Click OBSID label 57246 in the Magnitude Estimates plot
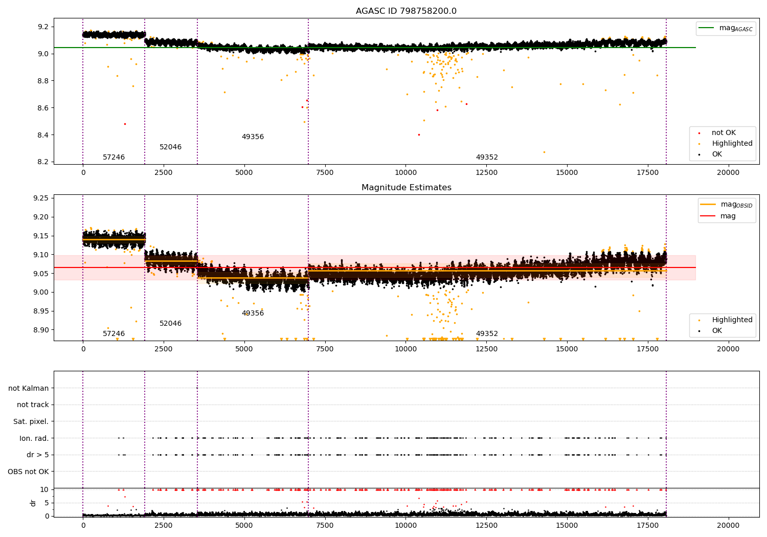The width and height of the screenshot is (767, 537). pyautogui.click(x=114, y=333)
